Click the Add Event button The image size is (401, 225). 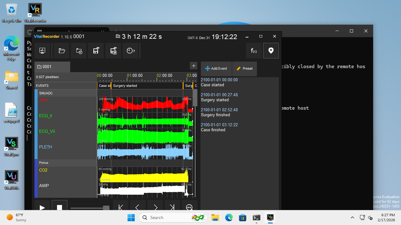click(x=216, y=68)
